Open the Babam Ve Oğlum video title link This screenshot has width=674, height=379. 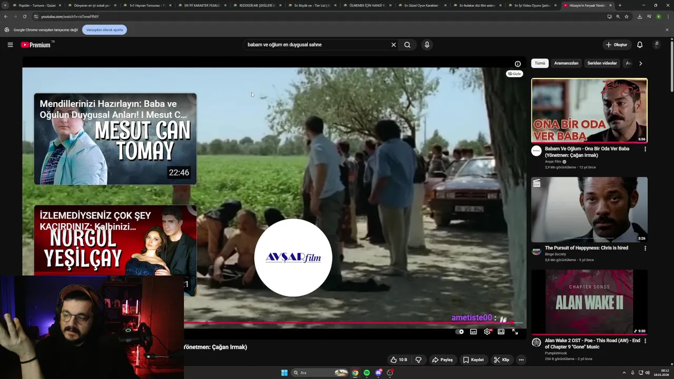587,152
